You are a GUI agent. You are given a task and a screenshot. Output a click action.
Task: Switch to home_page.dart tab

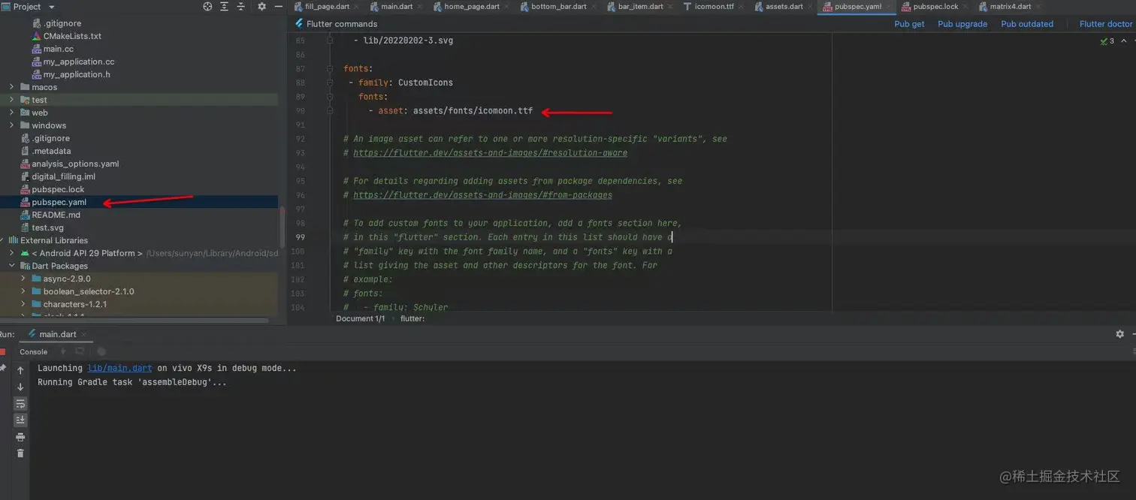[x=471, y=7]
